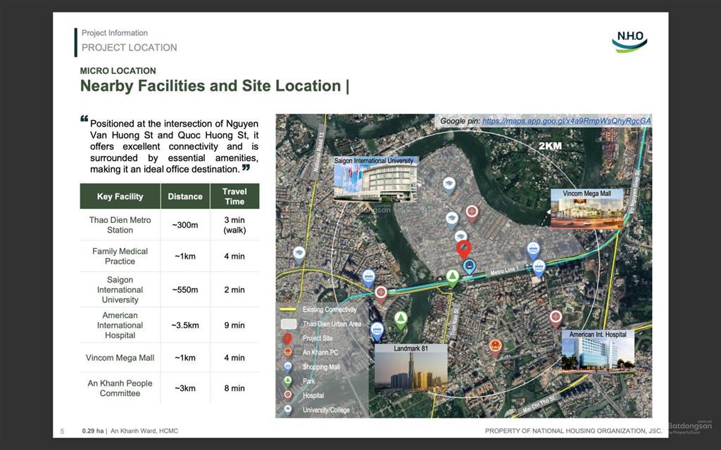Click the Saigon International University photo

coord(375,184)
